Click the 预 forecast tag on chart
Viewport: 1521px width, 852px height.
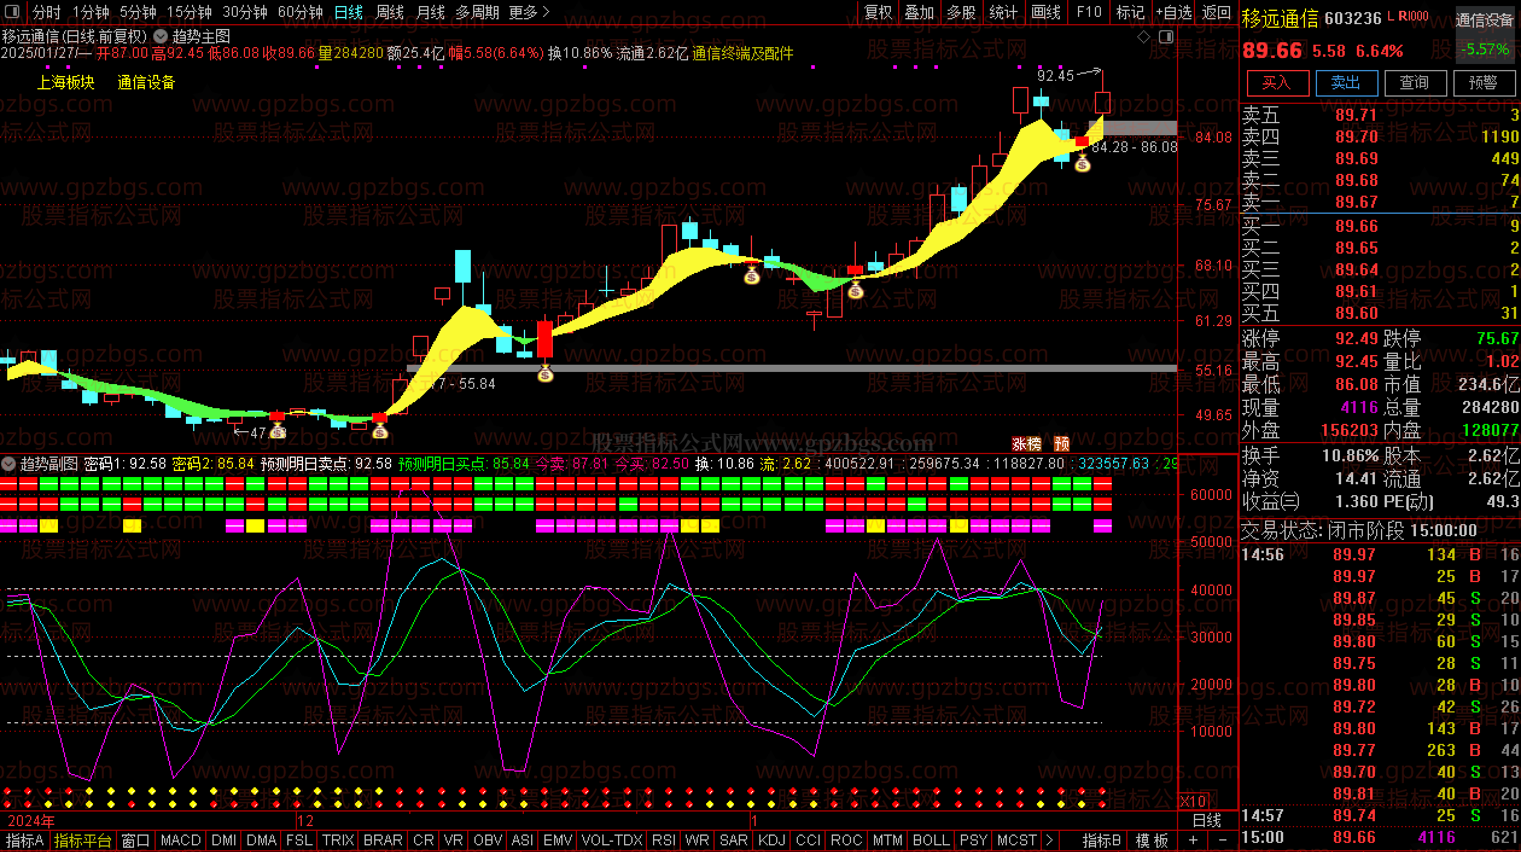(x=1062, y=444)
